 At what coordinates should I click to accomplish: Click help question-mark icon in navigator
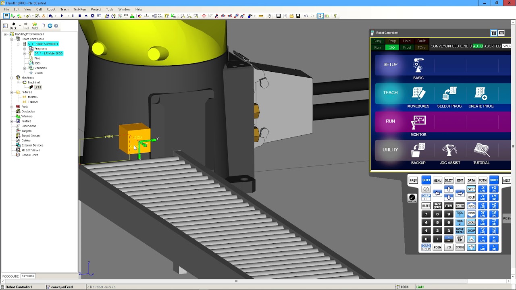click(56, 26)
